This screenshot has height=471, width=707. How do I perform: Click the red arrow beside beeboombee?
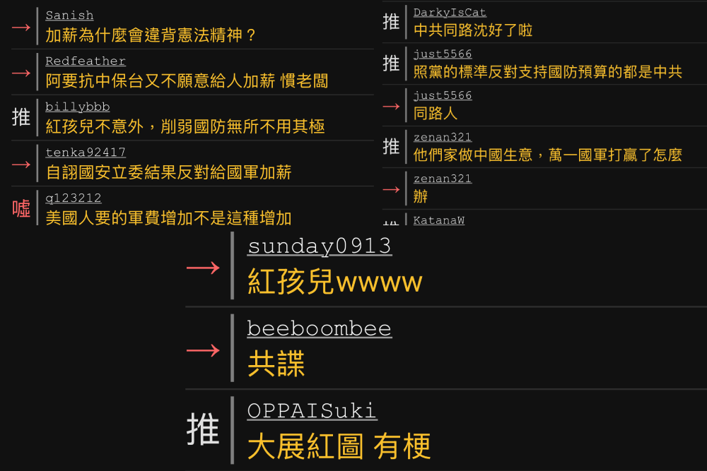203,350
